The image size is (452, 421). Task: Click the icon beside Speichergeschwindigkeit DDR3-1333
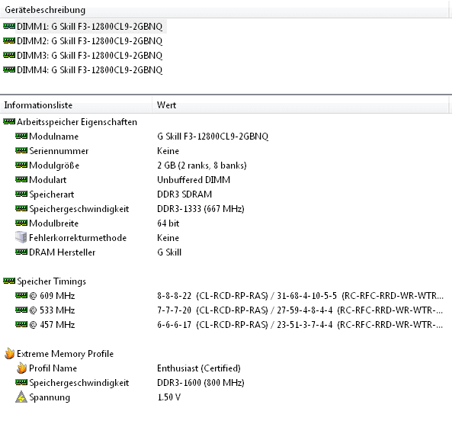click(21, 208)
